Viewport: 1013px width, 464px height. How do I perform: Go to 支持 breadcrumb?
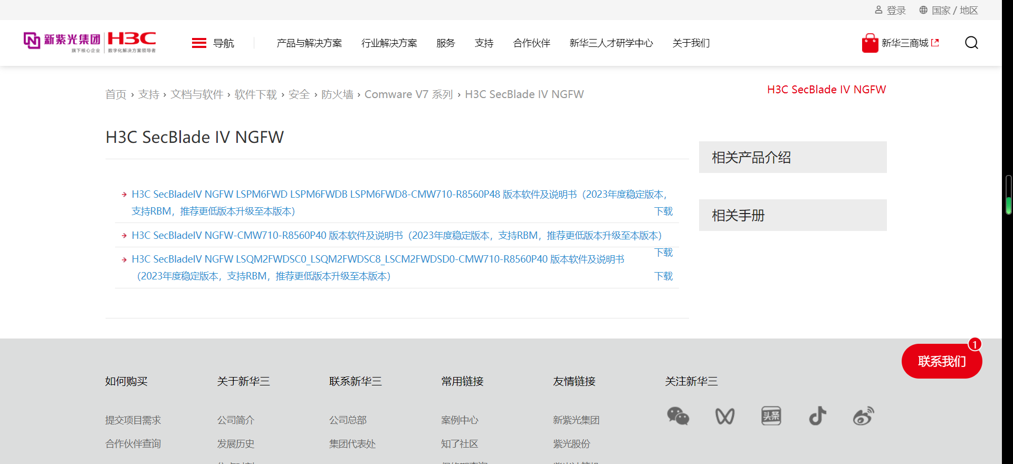coord(149,94)
